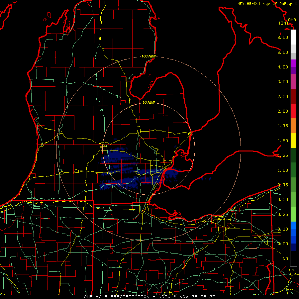This screenshot has height=299, width=299.
Task: Click the 1.50 legend value
Action: (283, 141)
